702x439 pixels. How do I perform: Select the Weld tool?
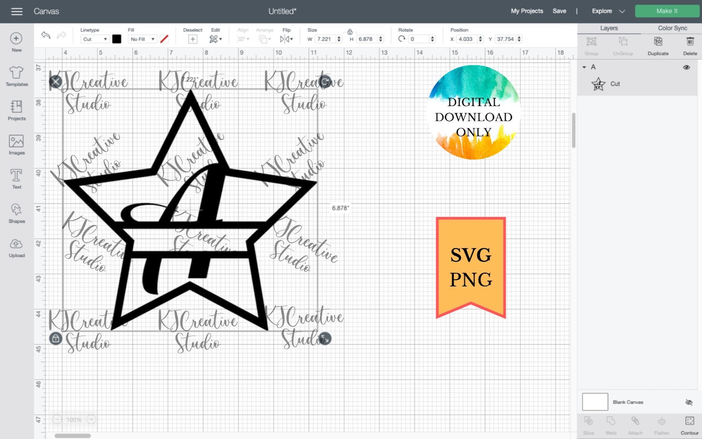point(611,424)
